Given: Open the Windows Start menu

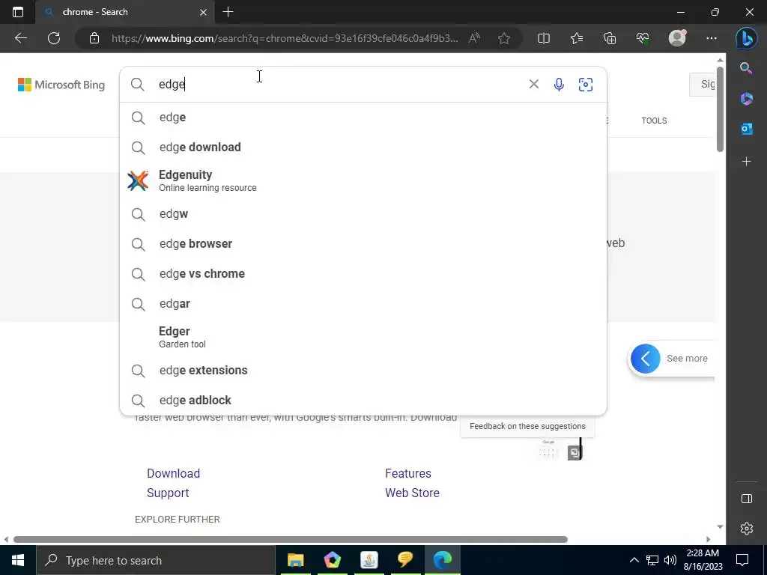Looking at the screenshot, I should [18, 560].
